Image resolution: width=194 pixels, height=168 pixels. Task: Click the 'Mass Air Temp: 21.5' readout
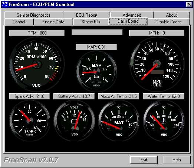click(119, 96)
